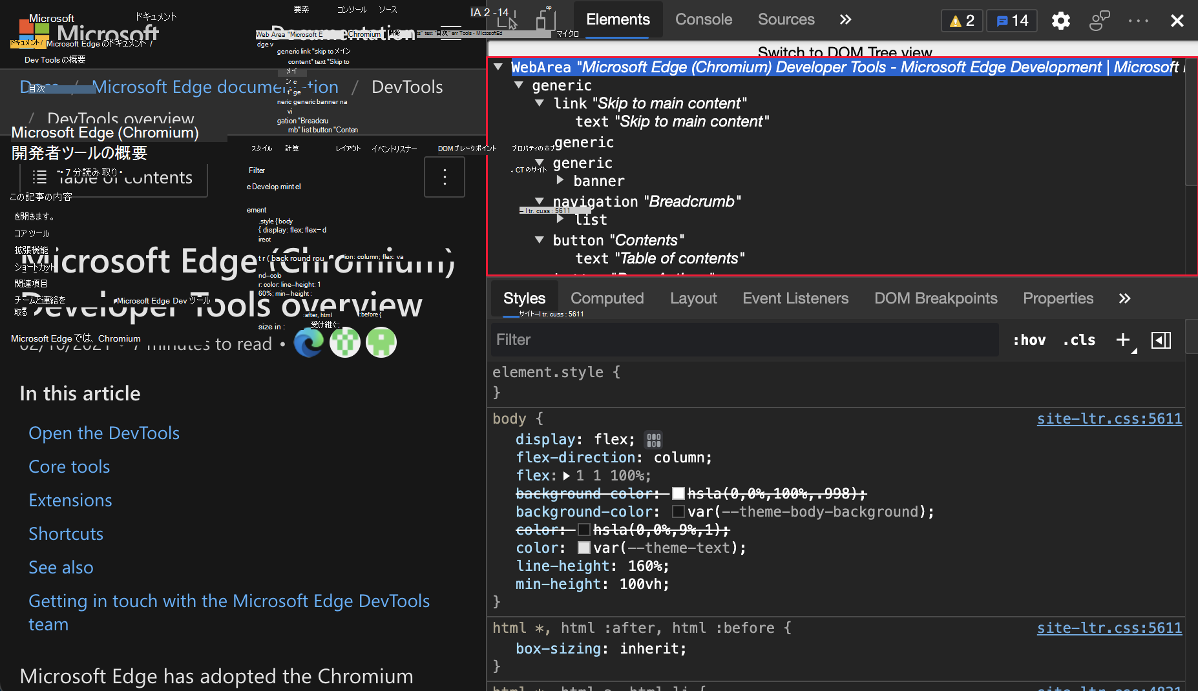Screen dimensions: 1198x691
Task: Select text "Skip to main content" tree row
Action: coord(672,121)
